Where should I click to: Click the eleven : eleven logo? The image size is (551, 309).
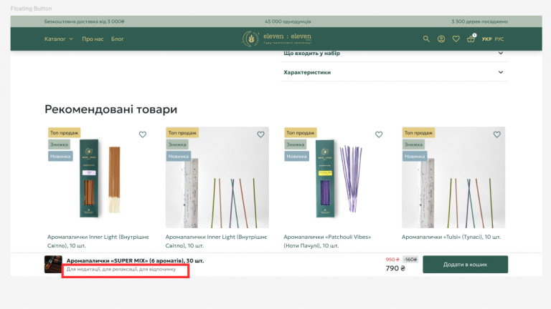pyautogui.click(x=277, y=39)
